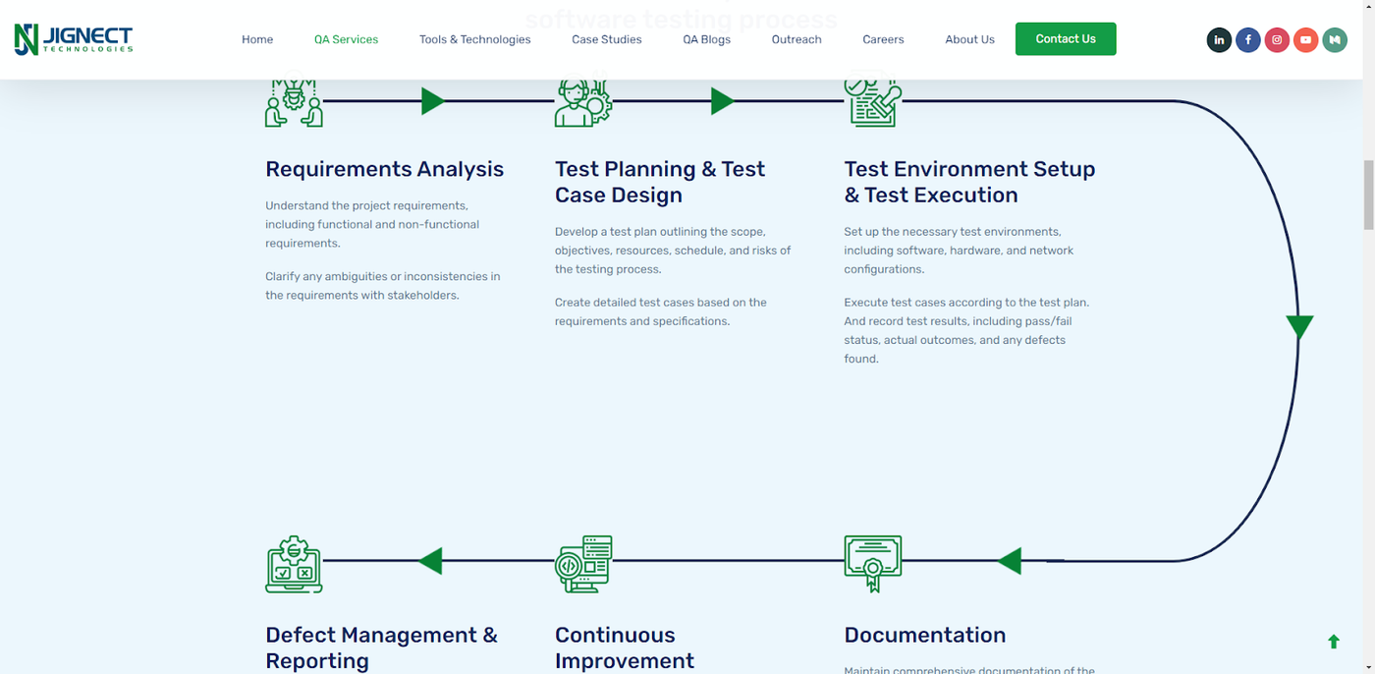The height and width of the screenshot is (674, 1375).
Task: Select the "Defect Management & Reporting" heading
Action: tap(381, 647)
